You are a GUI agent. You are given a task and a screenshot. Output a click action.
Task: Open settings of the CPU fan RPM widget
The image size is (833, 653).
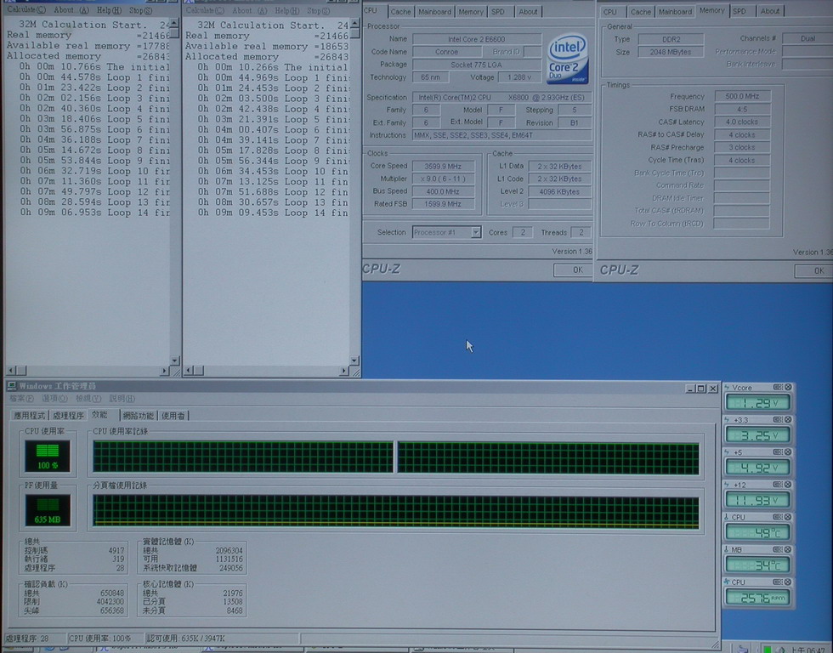(x=778, y=582)
